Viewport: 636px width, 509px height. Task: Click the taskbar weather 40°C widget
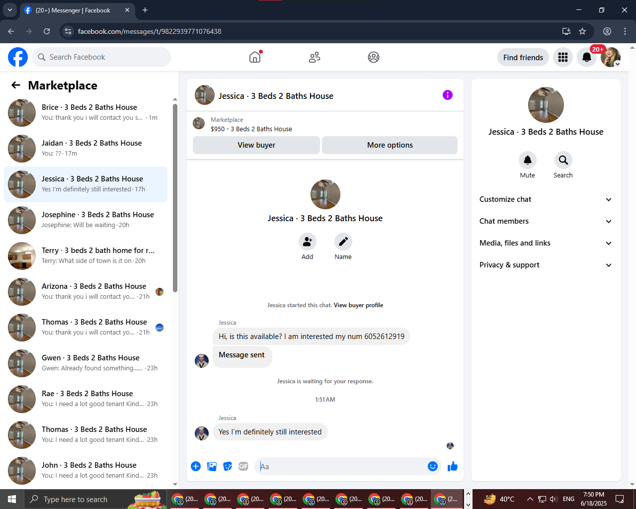pyautogui.click(x=499, y=499)
